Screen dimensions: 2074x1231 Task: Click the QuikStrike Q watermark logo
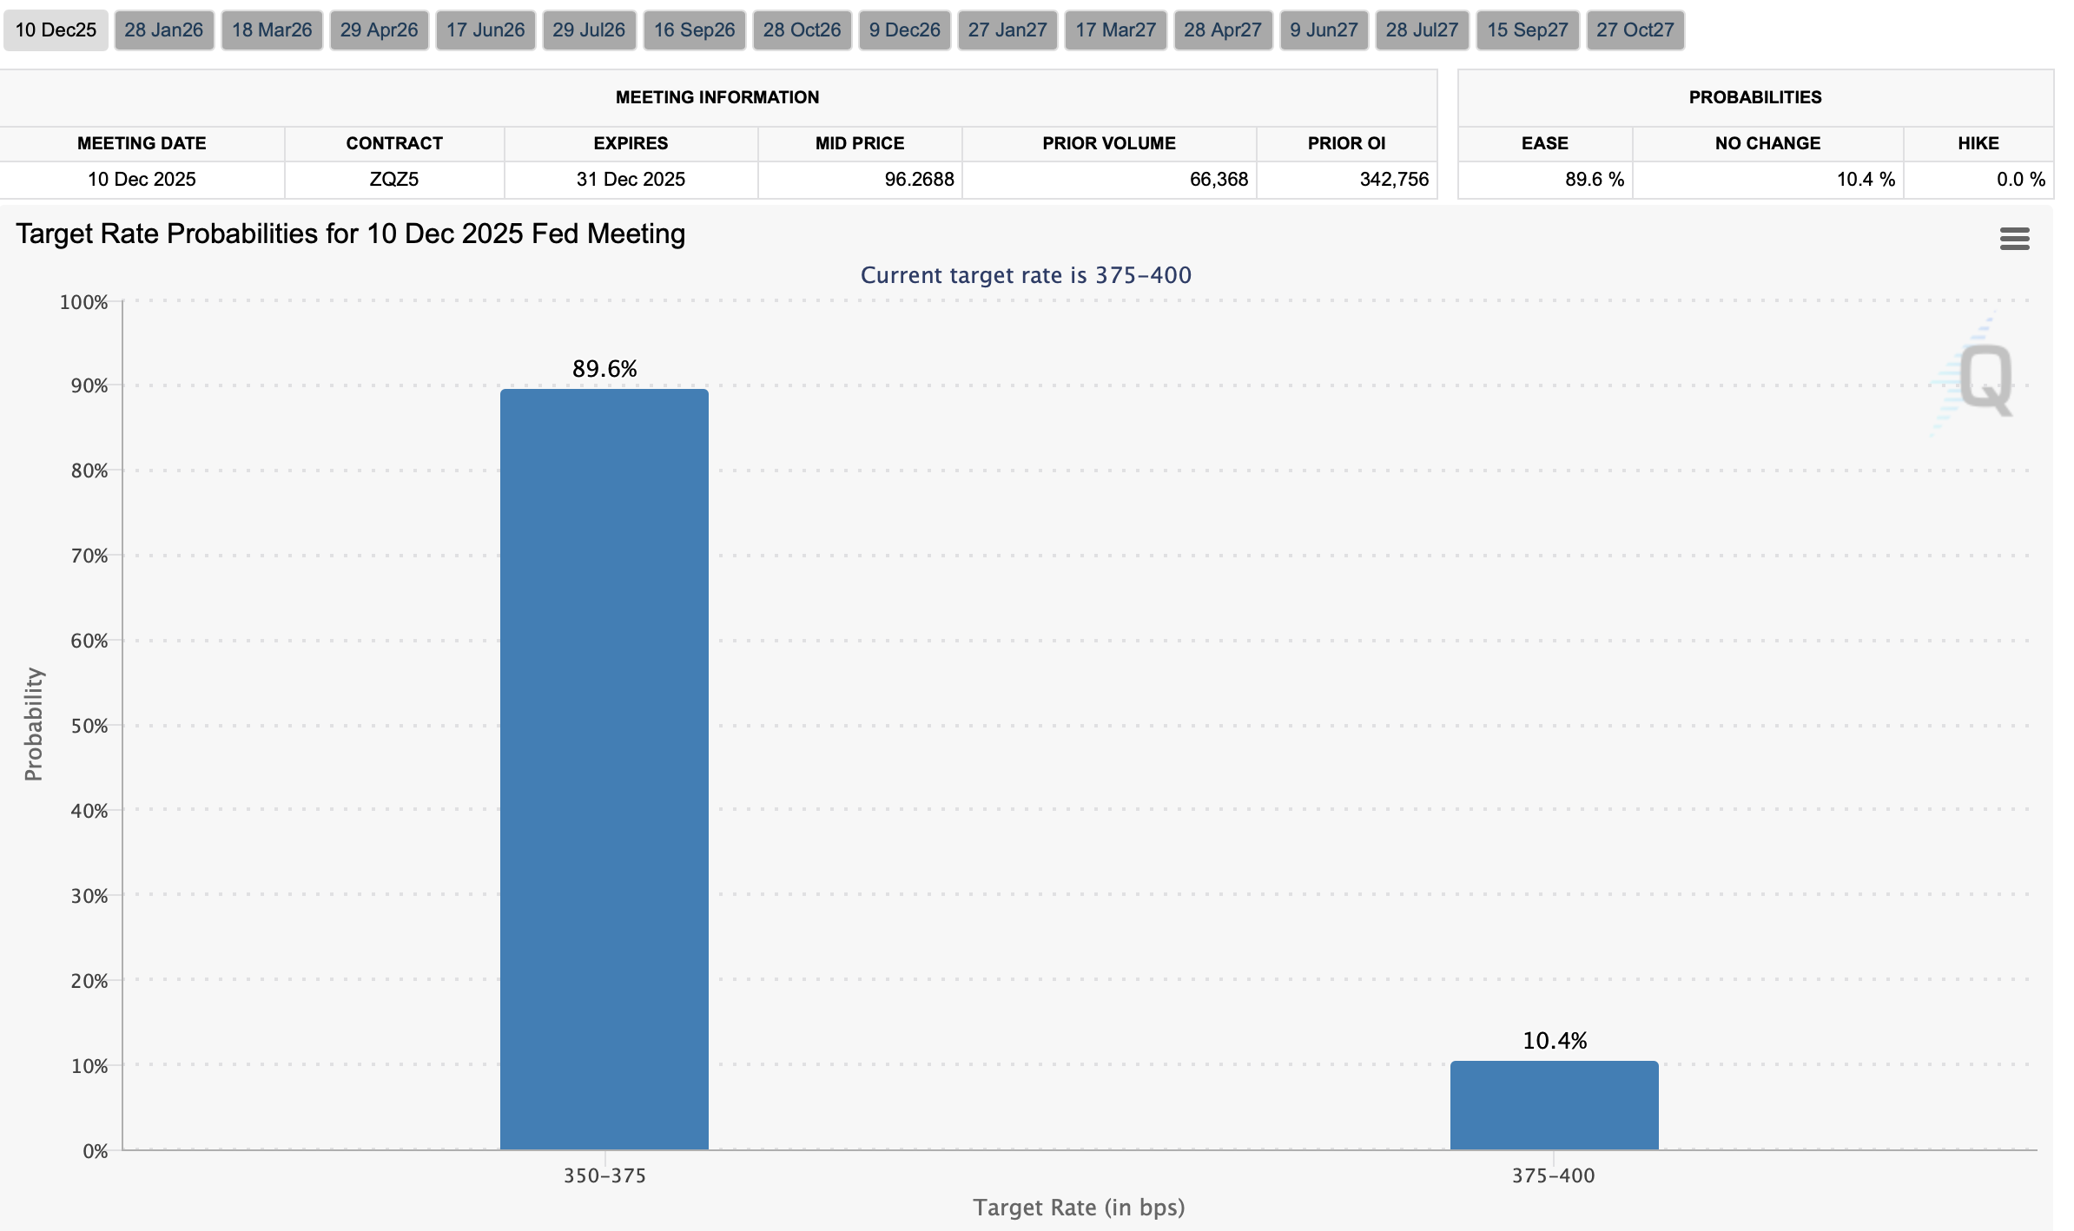click(1985, 379)
